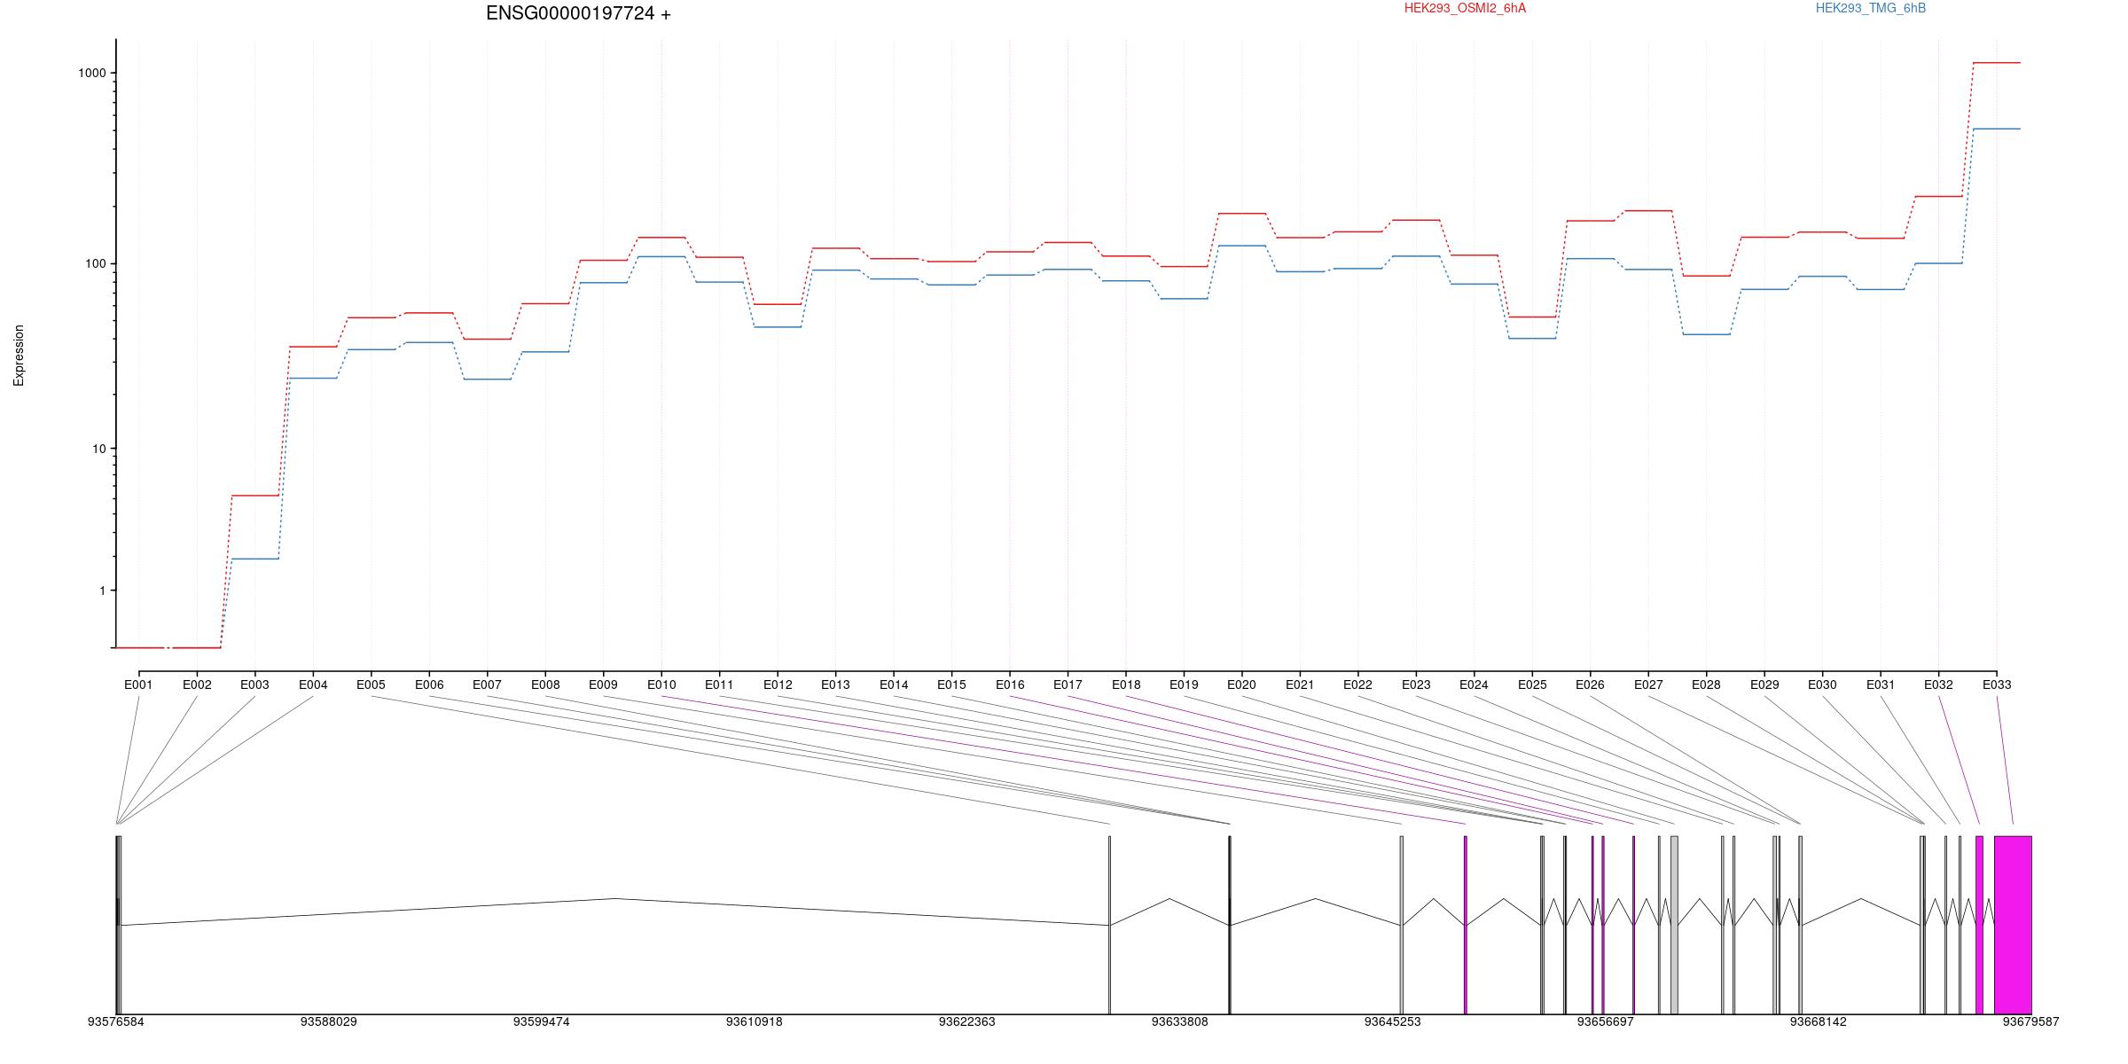
Task: Click exon label E016
Action: click(1010, 685)
